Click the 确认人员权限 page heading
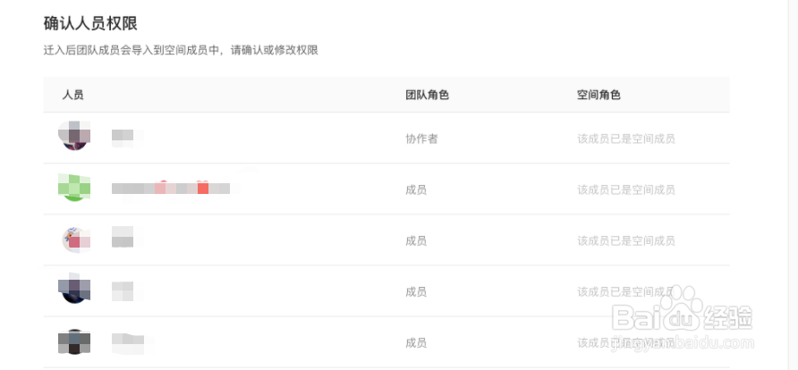 pos(90,23)
